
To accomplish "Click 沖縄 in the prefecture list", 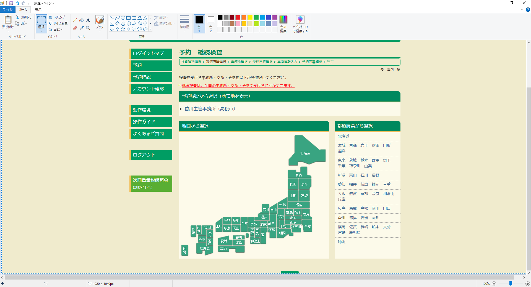I will 342,242.
